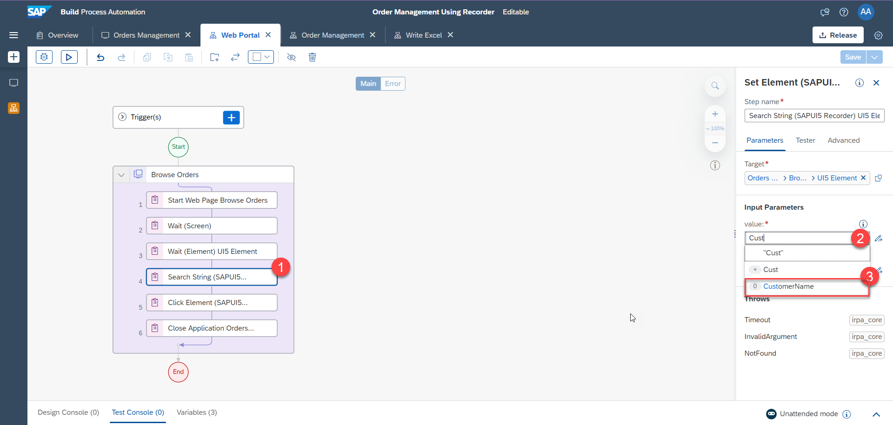
Task: Open the Tester tab
Action: pos(805,140)
